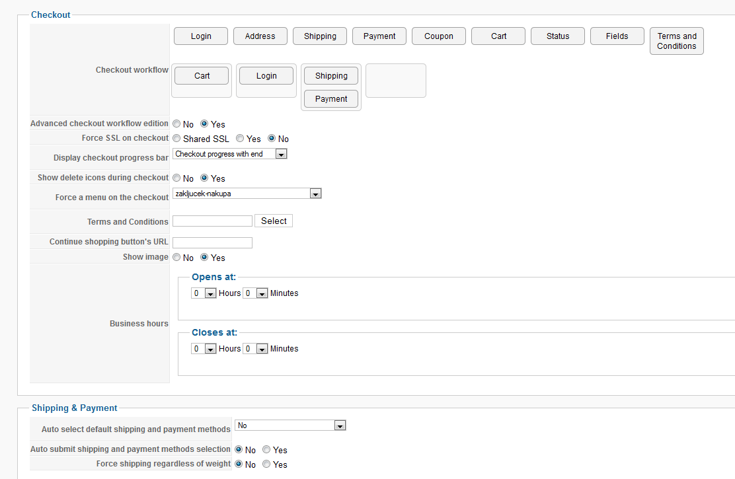Choose Yes for Force SSL on checkout
Image resolution: width=735 pixels, height=479 pixels.
tap(240, 139)
